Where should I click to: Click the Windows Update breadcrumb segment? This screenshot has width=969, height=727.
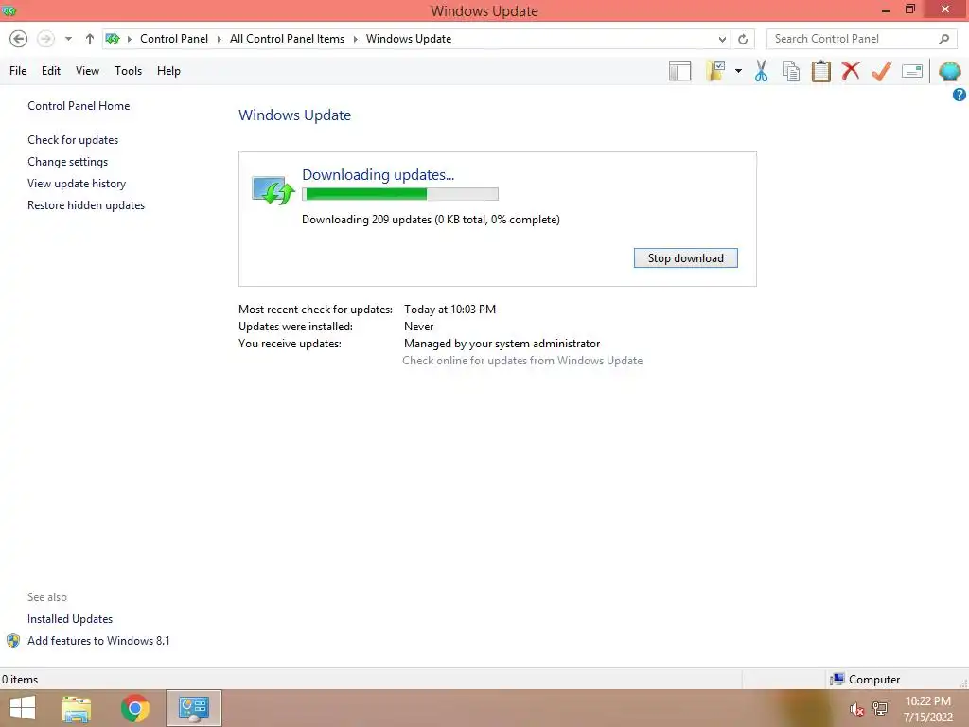[409, 39]
